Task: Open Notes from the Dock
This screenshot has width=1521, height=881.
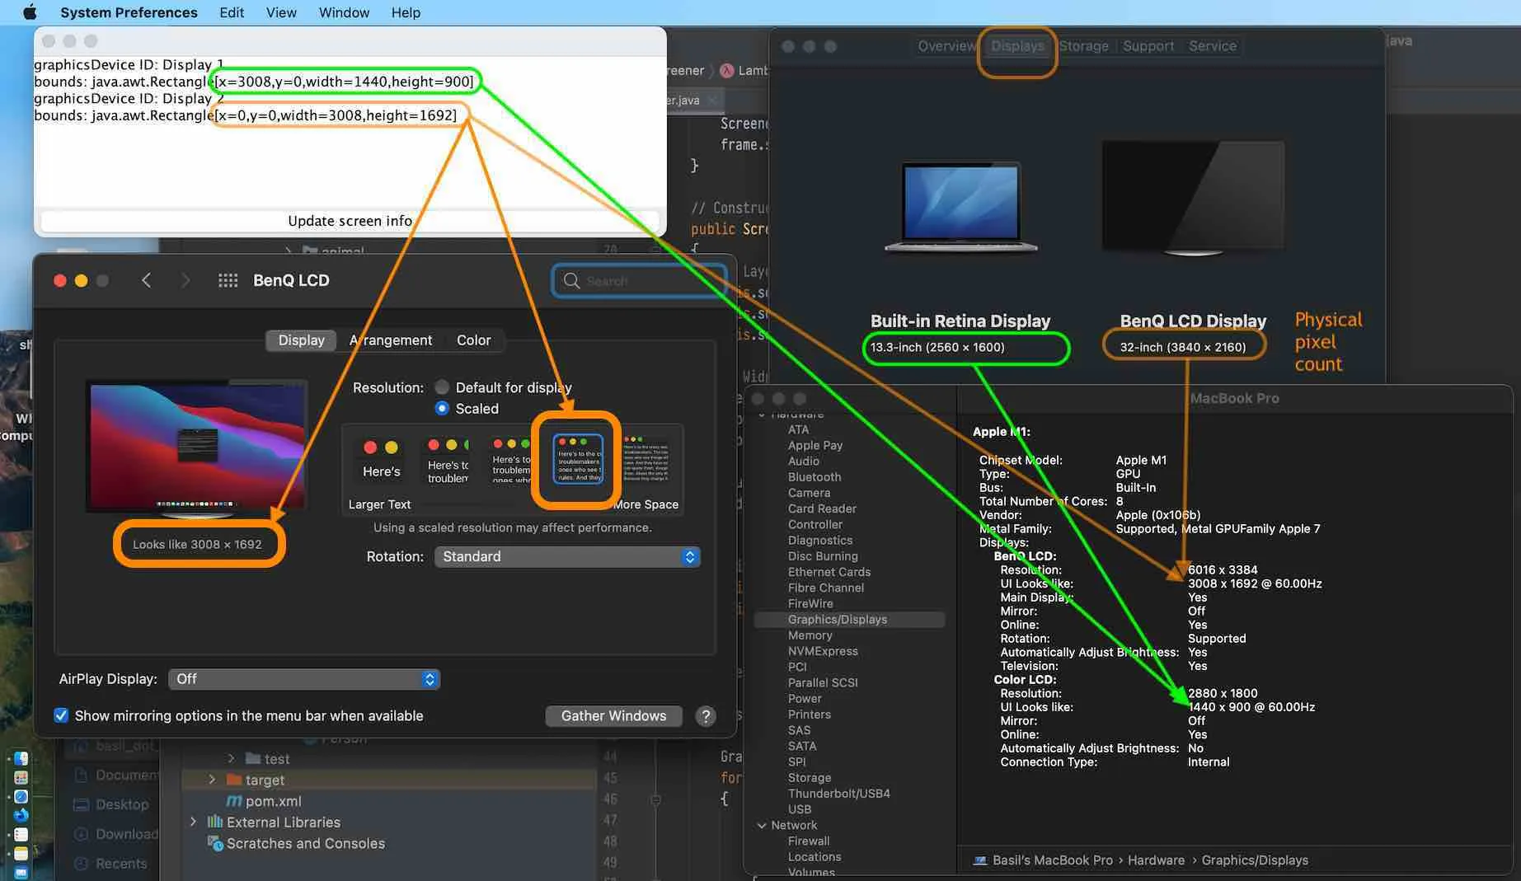Action: point(21,853)
